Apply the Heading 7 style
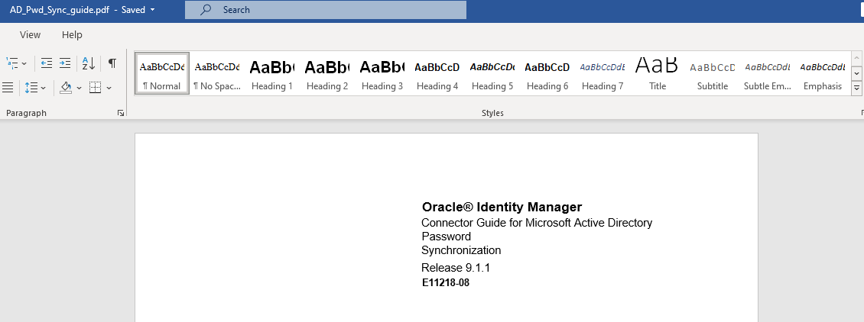 [x=603, y=73]
